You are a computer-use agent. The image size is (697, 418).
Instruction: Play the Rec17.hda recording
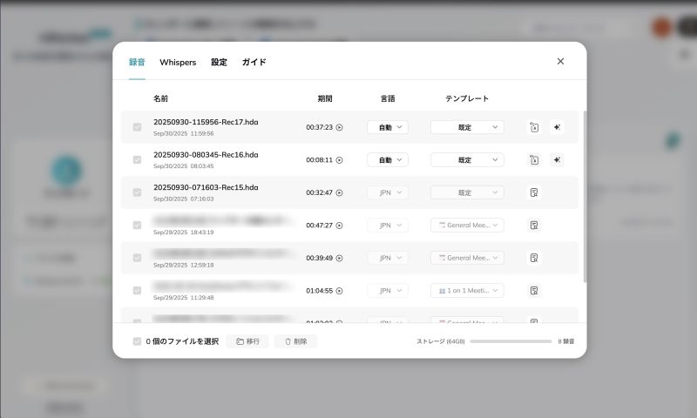[340, 127]
